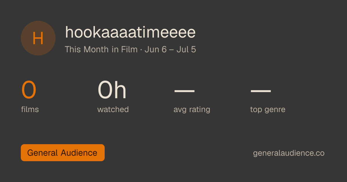The height and width of the screenshot is (182, 347).
Task: Select the watched label
Action: (x=113, y=109)
